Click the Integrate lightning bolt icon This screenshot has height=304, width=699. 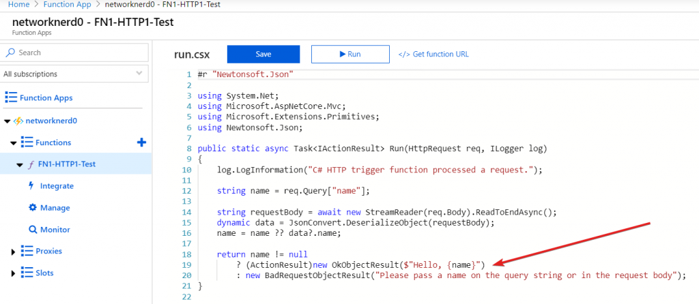31,185
